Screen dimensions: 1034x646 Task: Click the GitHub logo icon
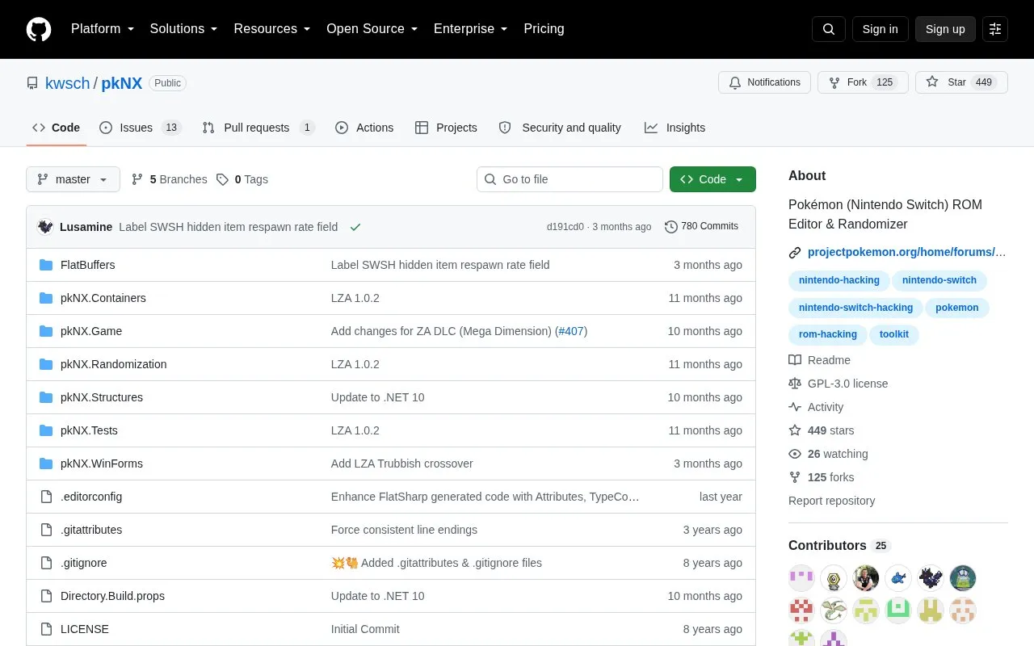tap(39, 29)
